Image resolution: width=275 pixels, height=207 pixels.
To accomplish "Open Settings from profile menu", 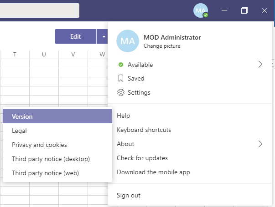I will click(x=190, y=92).
